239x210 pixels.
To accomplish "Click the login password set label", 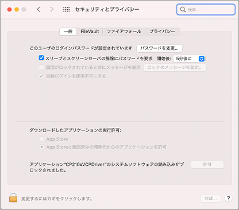I will click(x=81, y=48).
